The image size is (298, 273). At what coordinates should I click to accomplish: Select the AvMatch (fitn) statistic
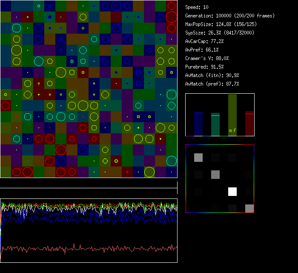tap(212, 75)
